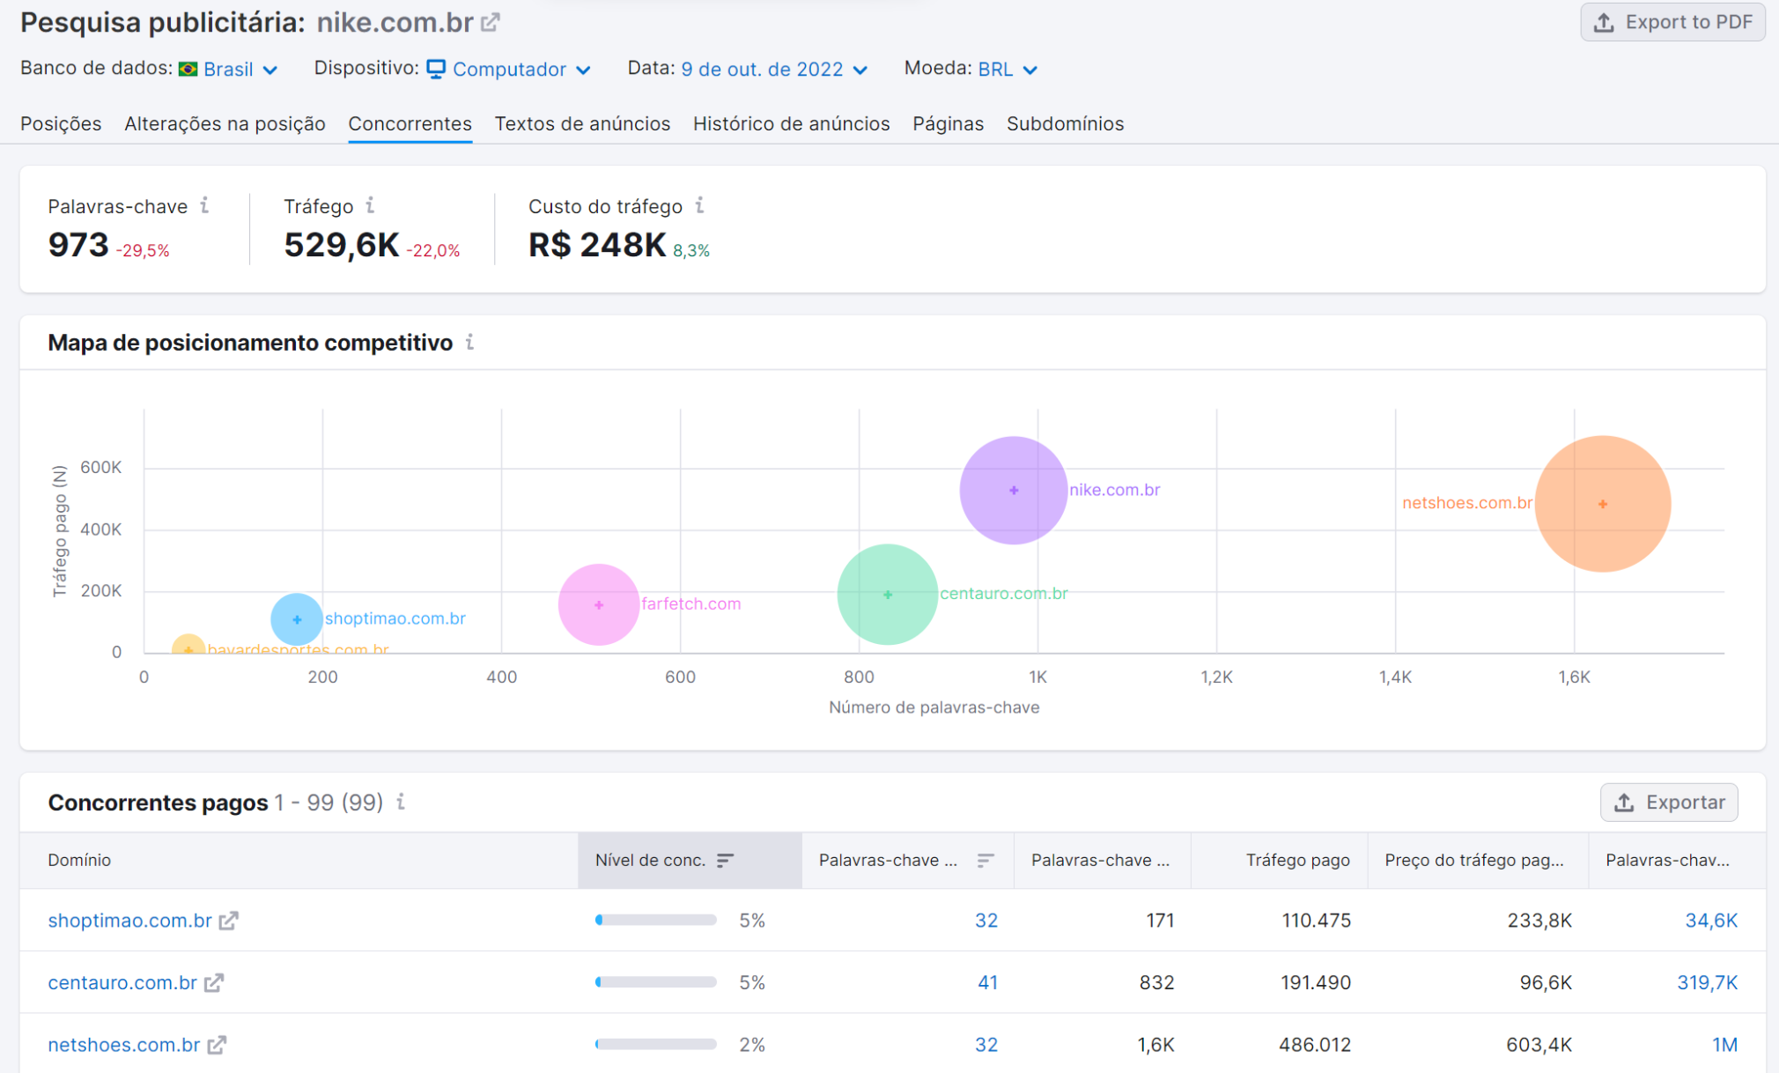The height and width of the screenshot is (1073, 1779).
Task: Click common keywords value 41 for centauro
Action: tap(987, 982)
